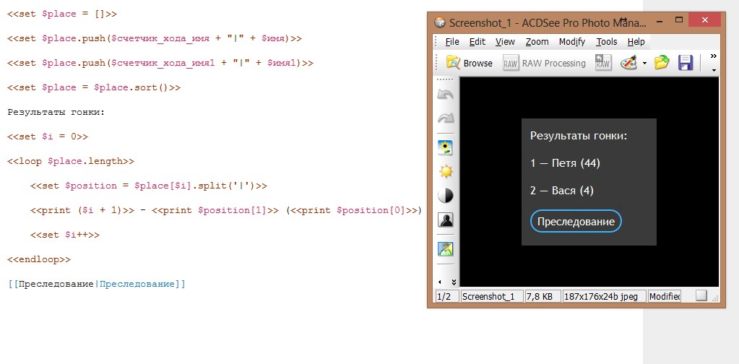The width and height of the screenshot is (739, 364).
Task: Click the 7,8 KB file size status field
Action: coord(543,296)
